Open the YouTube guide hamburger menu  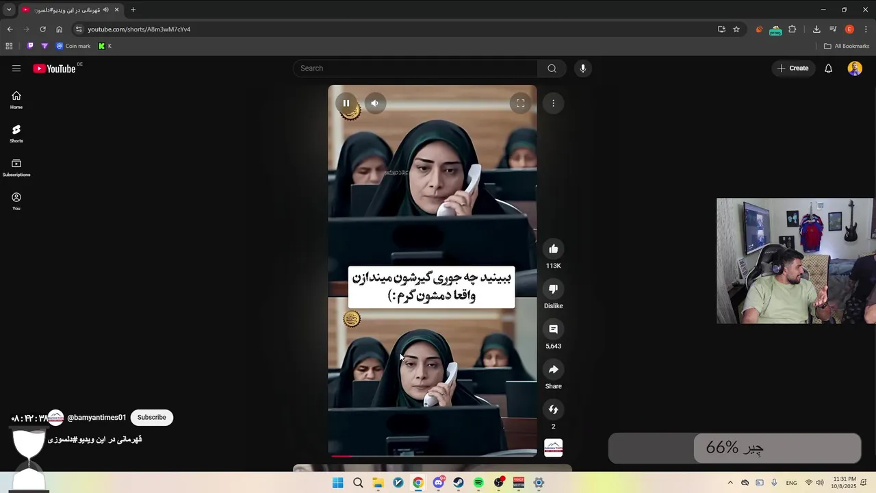16,68
